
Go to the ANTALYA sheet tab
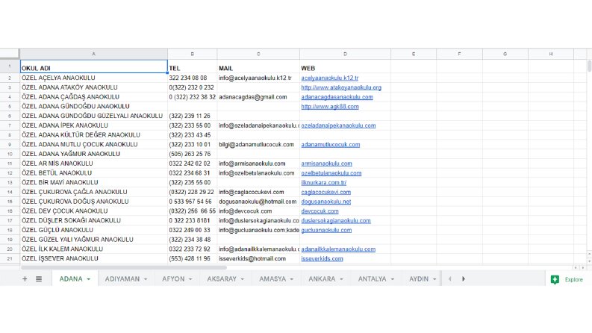372,279
